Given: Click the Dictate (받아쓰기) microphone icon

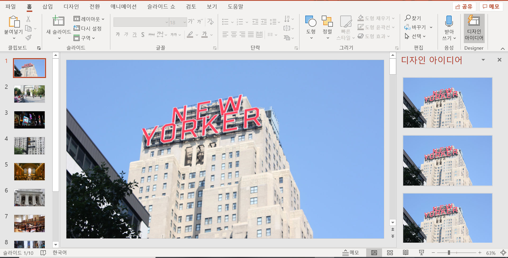Looking at the screenshot, I should coord(449,21).
